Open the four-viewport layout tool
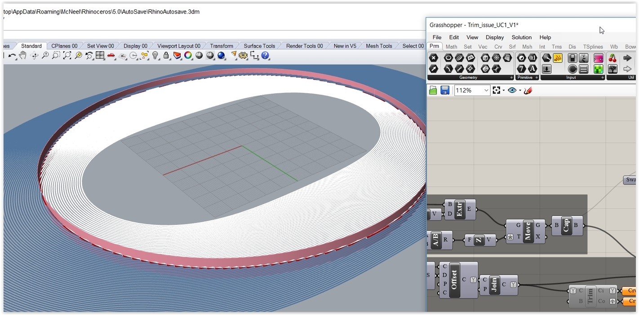Screen dimensions: 639x315 coord(100,56)
